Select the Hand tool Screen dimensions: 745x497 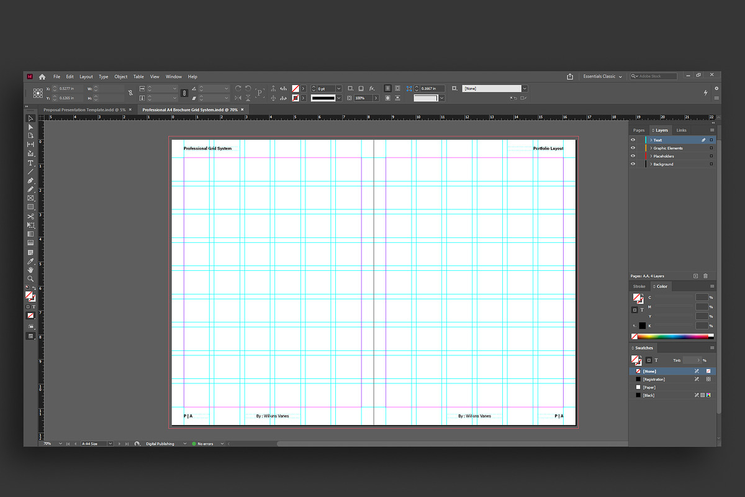30,270
